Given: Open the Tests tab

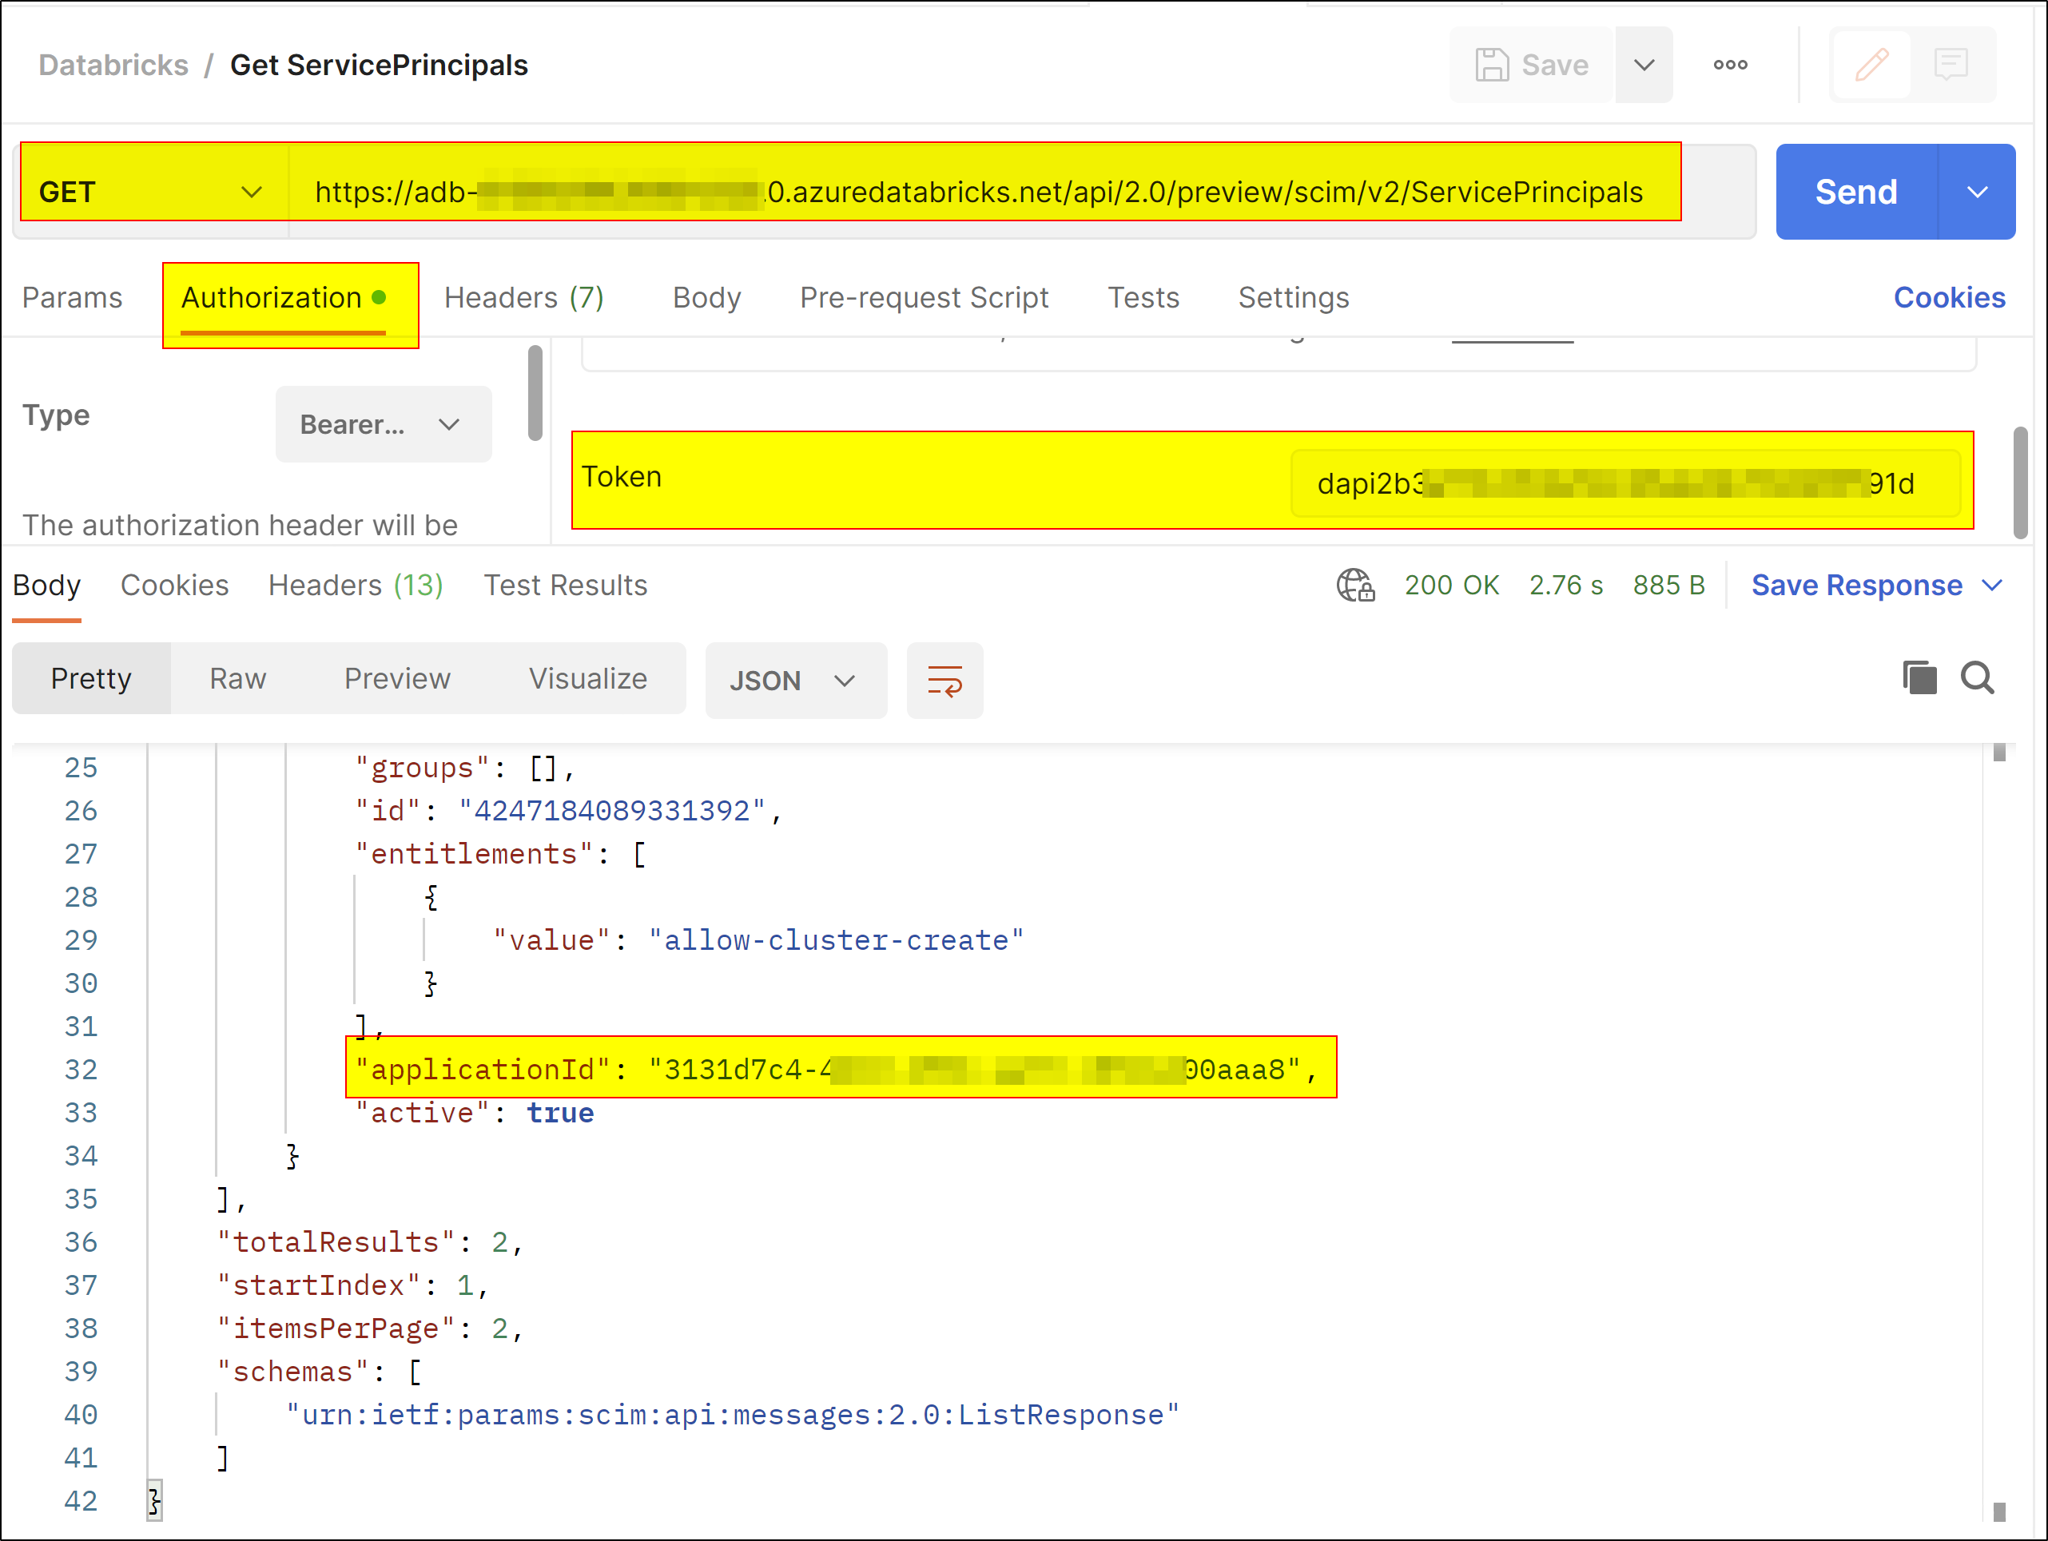Looking at the screenshot, I should pos(1143,298).
